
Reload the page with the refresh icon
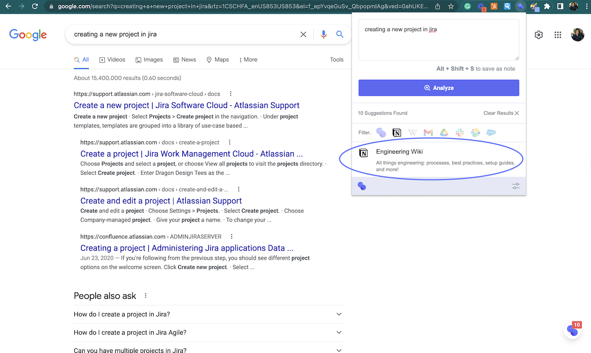tap(35, 6)
